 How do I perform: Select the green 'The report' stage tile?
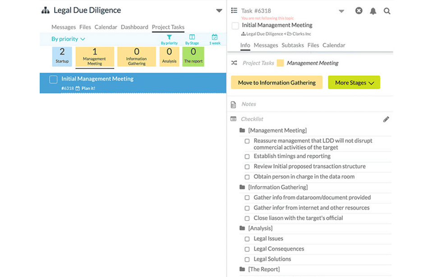tap(193, 57)
